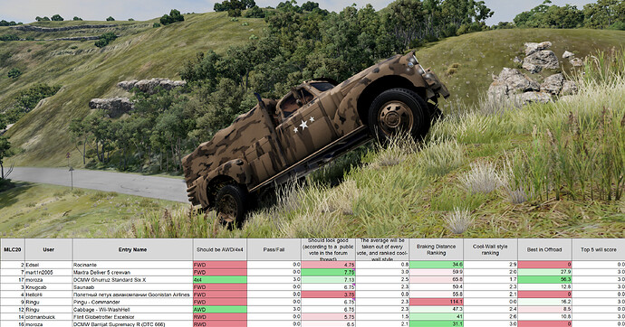The image size is (625, 327).
Task: Select braking distance value 34.6
Action: click(x=436, y=265)
